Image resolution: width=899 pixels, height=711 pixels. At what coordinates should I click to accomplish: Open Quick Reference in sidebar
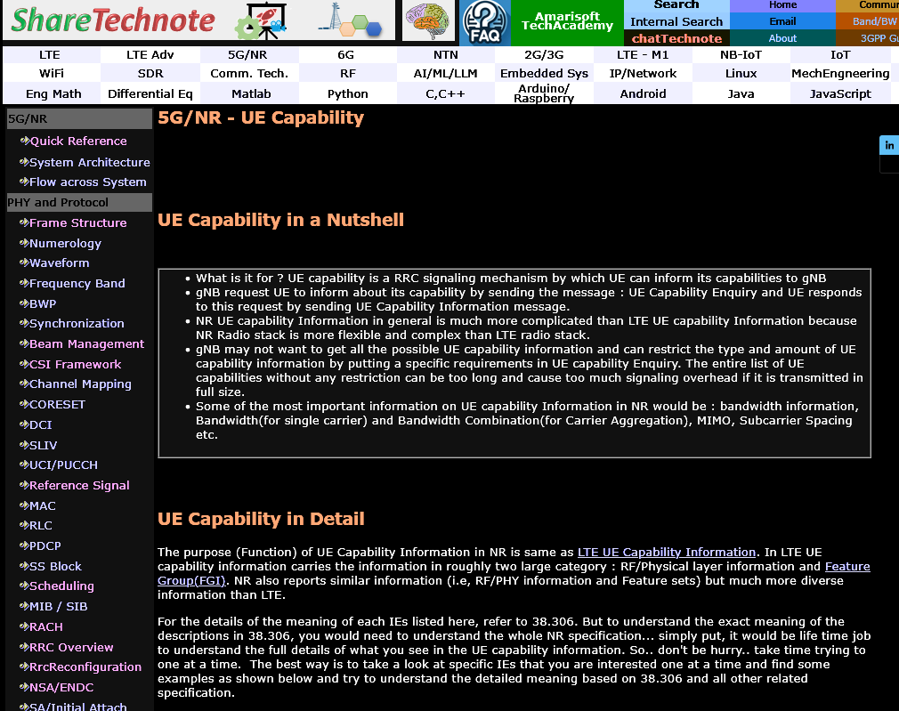(x=78, y=141)
